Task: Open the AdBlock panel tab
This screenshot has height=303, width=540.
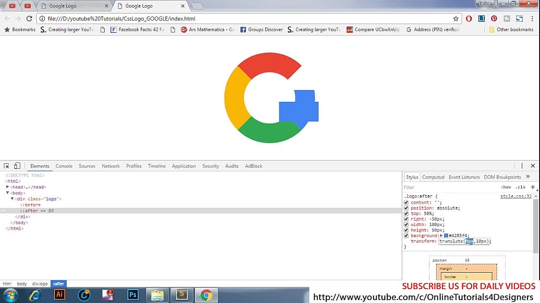Action: 254,166
